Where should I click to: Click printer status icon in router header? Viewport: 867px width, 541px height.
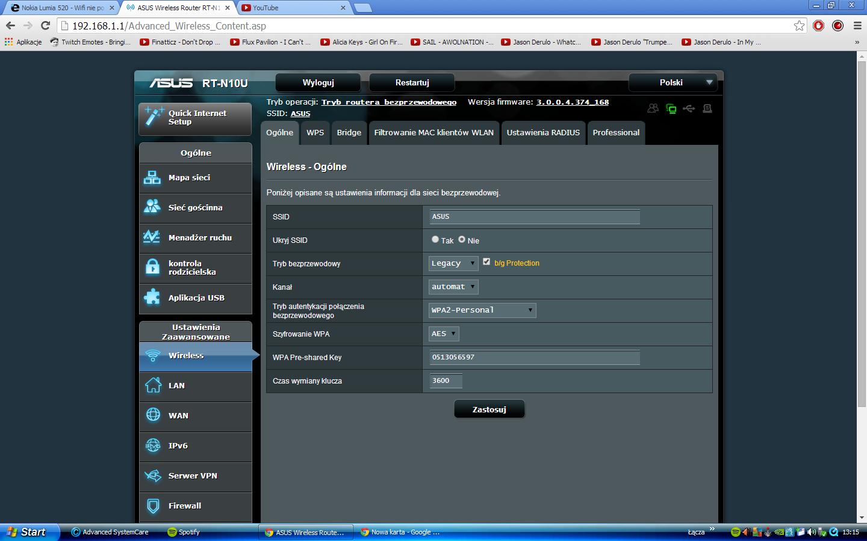point(707,109)
